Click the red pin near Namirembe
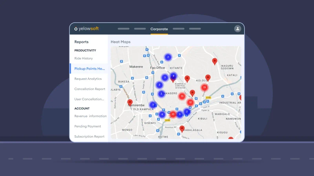314x176 pixels. 130,102
